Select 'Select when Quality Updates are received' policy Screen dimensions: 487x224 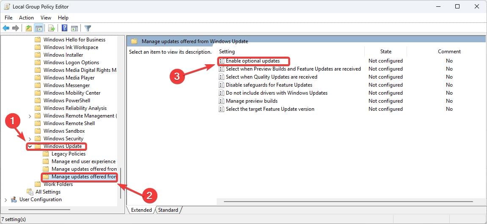272,77
